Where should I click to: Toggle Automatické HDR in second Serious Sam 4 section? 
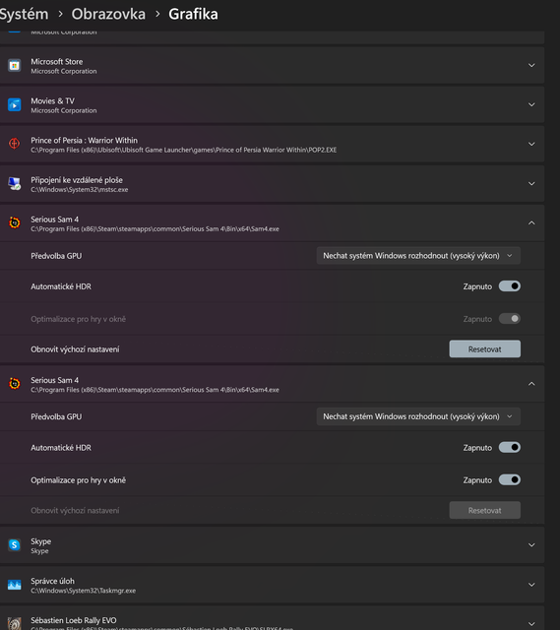(x=510, y=447)
